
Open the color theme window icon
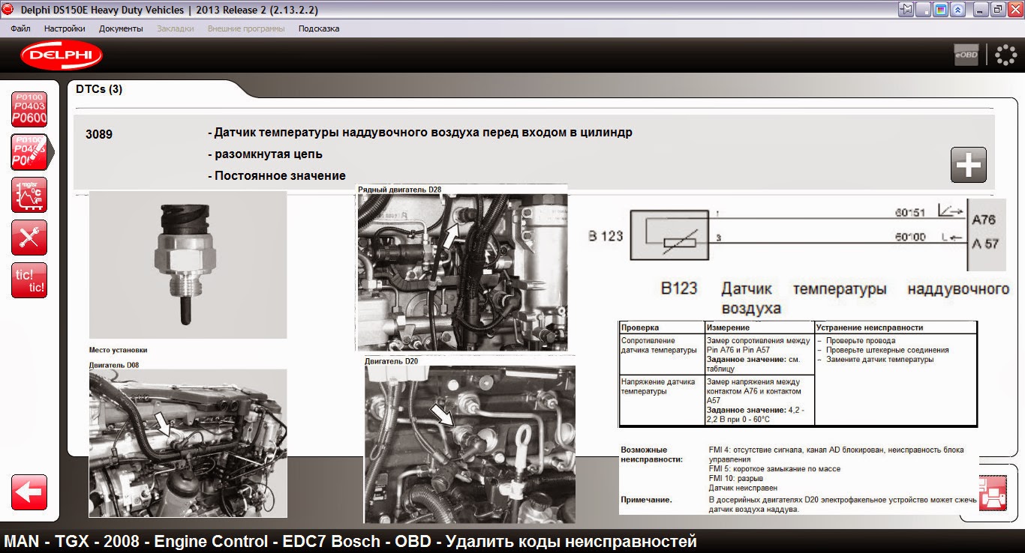(940, 10)
